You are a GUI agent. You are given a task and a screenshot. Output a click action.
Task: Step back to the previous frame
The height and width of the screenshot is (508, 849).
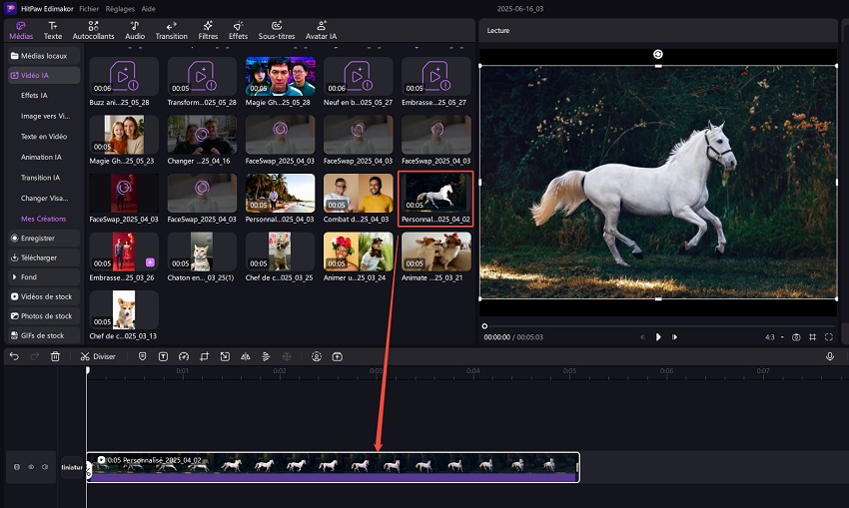pos(642,337)
